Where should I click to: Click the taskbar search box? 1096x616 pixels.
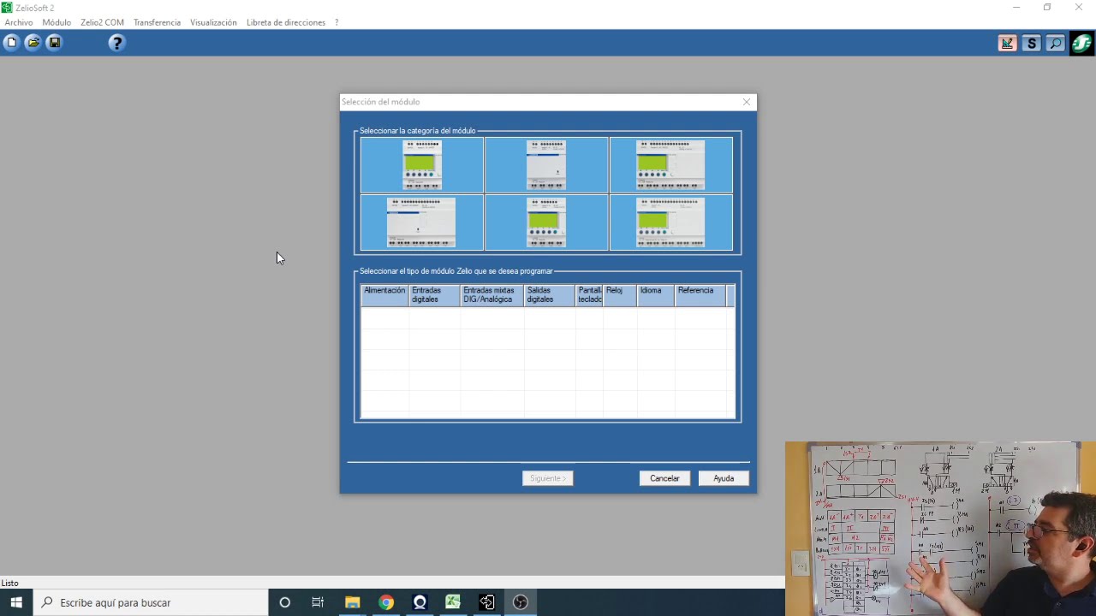pyautogui.click(x=151, y=602)
